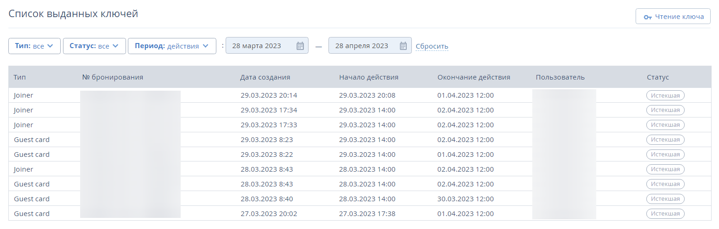Click the Дата создания column header
This screenshot has height=229, width=719.
(x=265, y=77)
